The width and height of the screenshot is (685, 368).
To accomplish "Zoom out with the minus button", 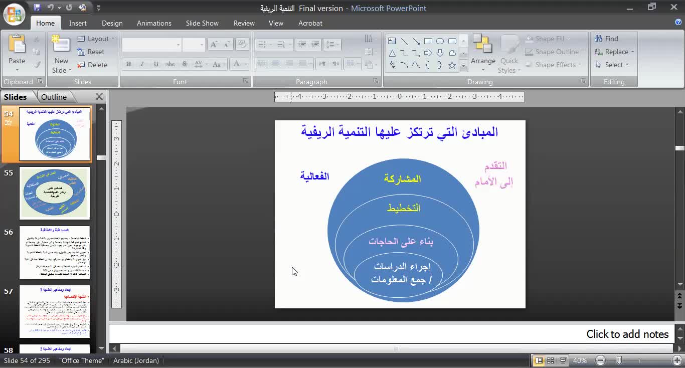I will click(x=601, y=360).
